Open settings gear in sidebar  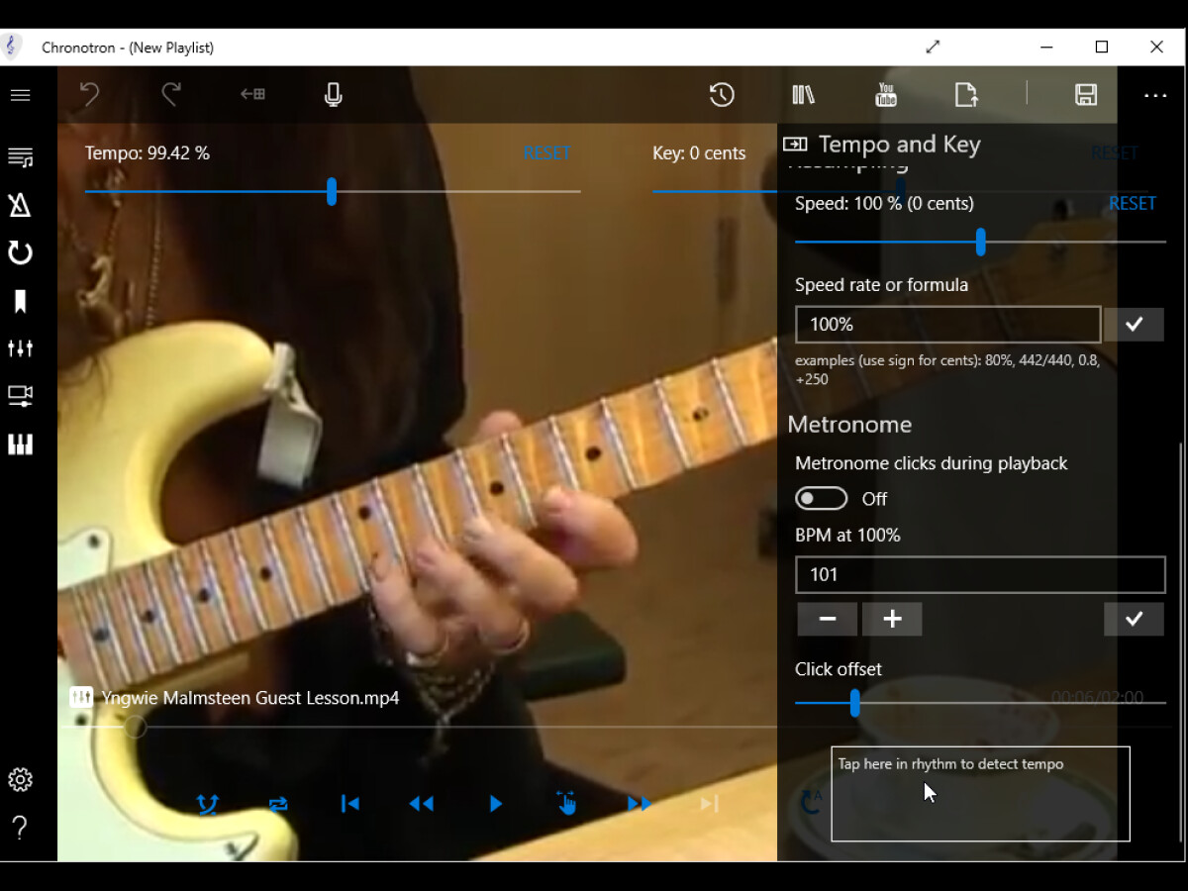pyautogui.click(x=20, y=780)
